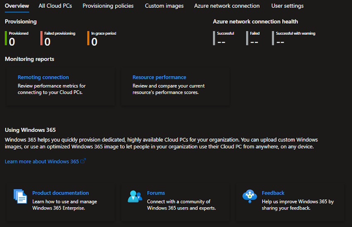This screenshot has height=227, width=352.
Task: Click the green Provisioned status bar
Action: [6, 38]
